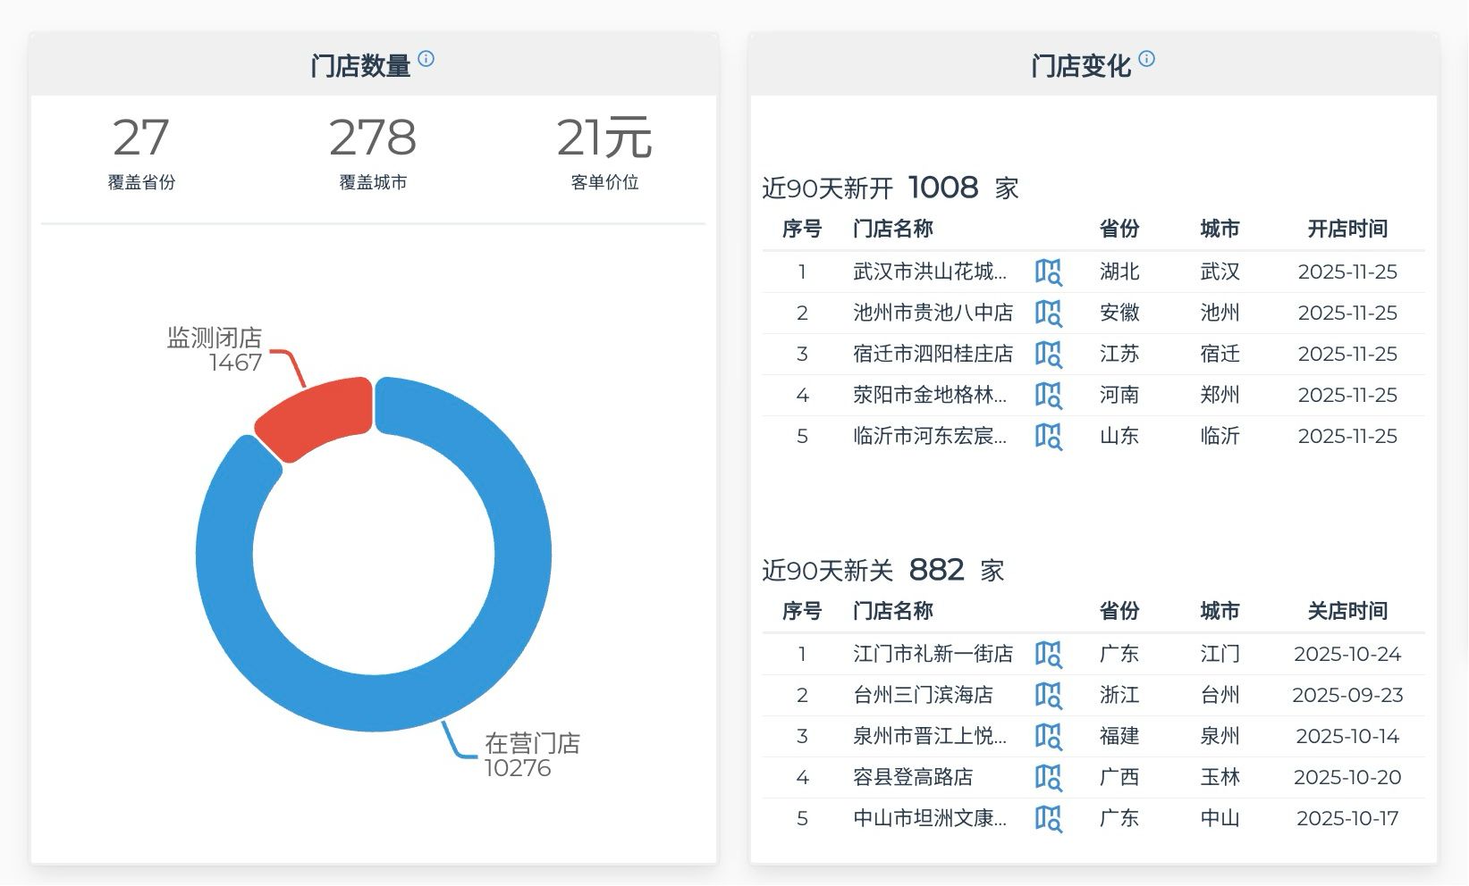Open map search icon for 武汉市洪山花城 store
1469x886 pixels.
(1048, 272)
